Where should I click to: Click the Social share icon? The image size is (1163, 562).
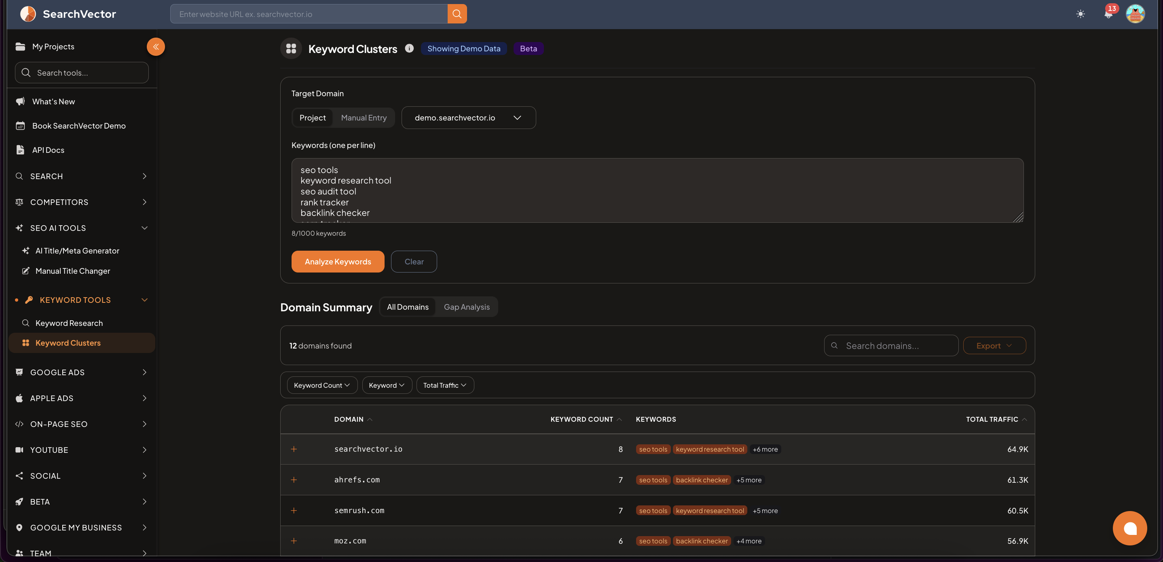pos(19,476)
